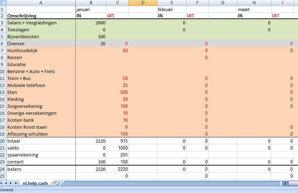The width and height of the screenshot is (298, 193).
Task: Open the nl.help.cash sheet tab
Action: [35, 183]
